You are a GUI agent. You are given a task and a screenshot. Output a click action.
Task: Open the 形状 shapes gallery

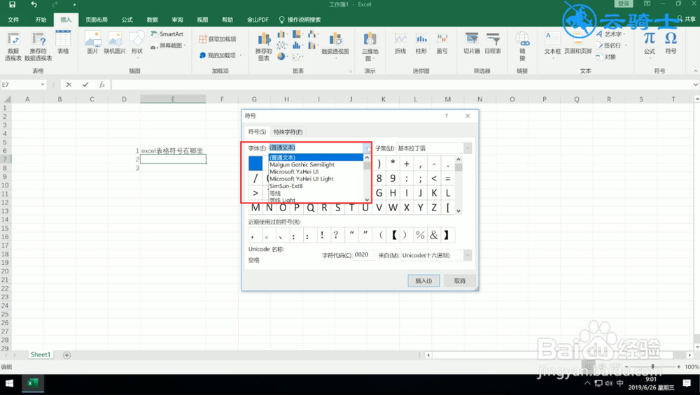tap(137, 45)
